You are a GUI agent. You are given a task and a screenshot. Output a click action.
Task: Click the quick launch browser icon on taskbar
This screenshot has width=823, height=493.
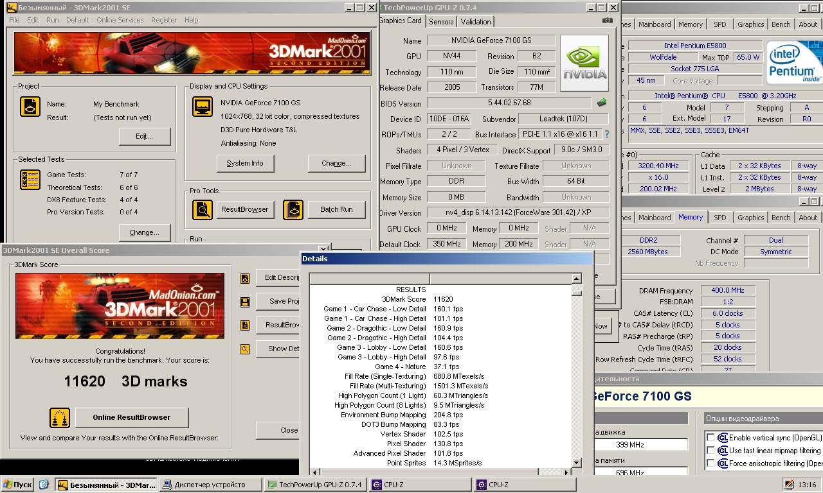(x=44, y=485)
